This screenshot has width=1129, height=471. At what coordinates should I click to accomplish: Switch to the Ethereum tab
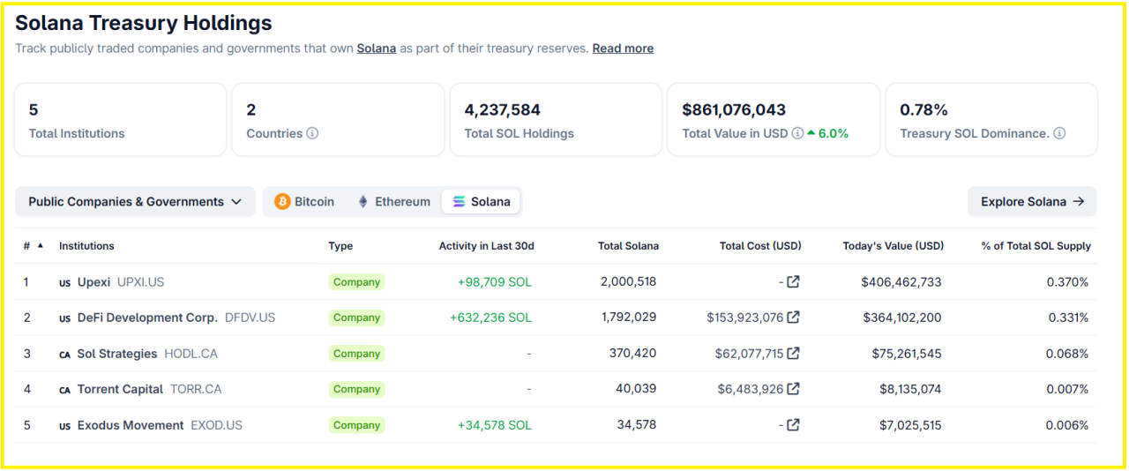(x=393, y=202)
